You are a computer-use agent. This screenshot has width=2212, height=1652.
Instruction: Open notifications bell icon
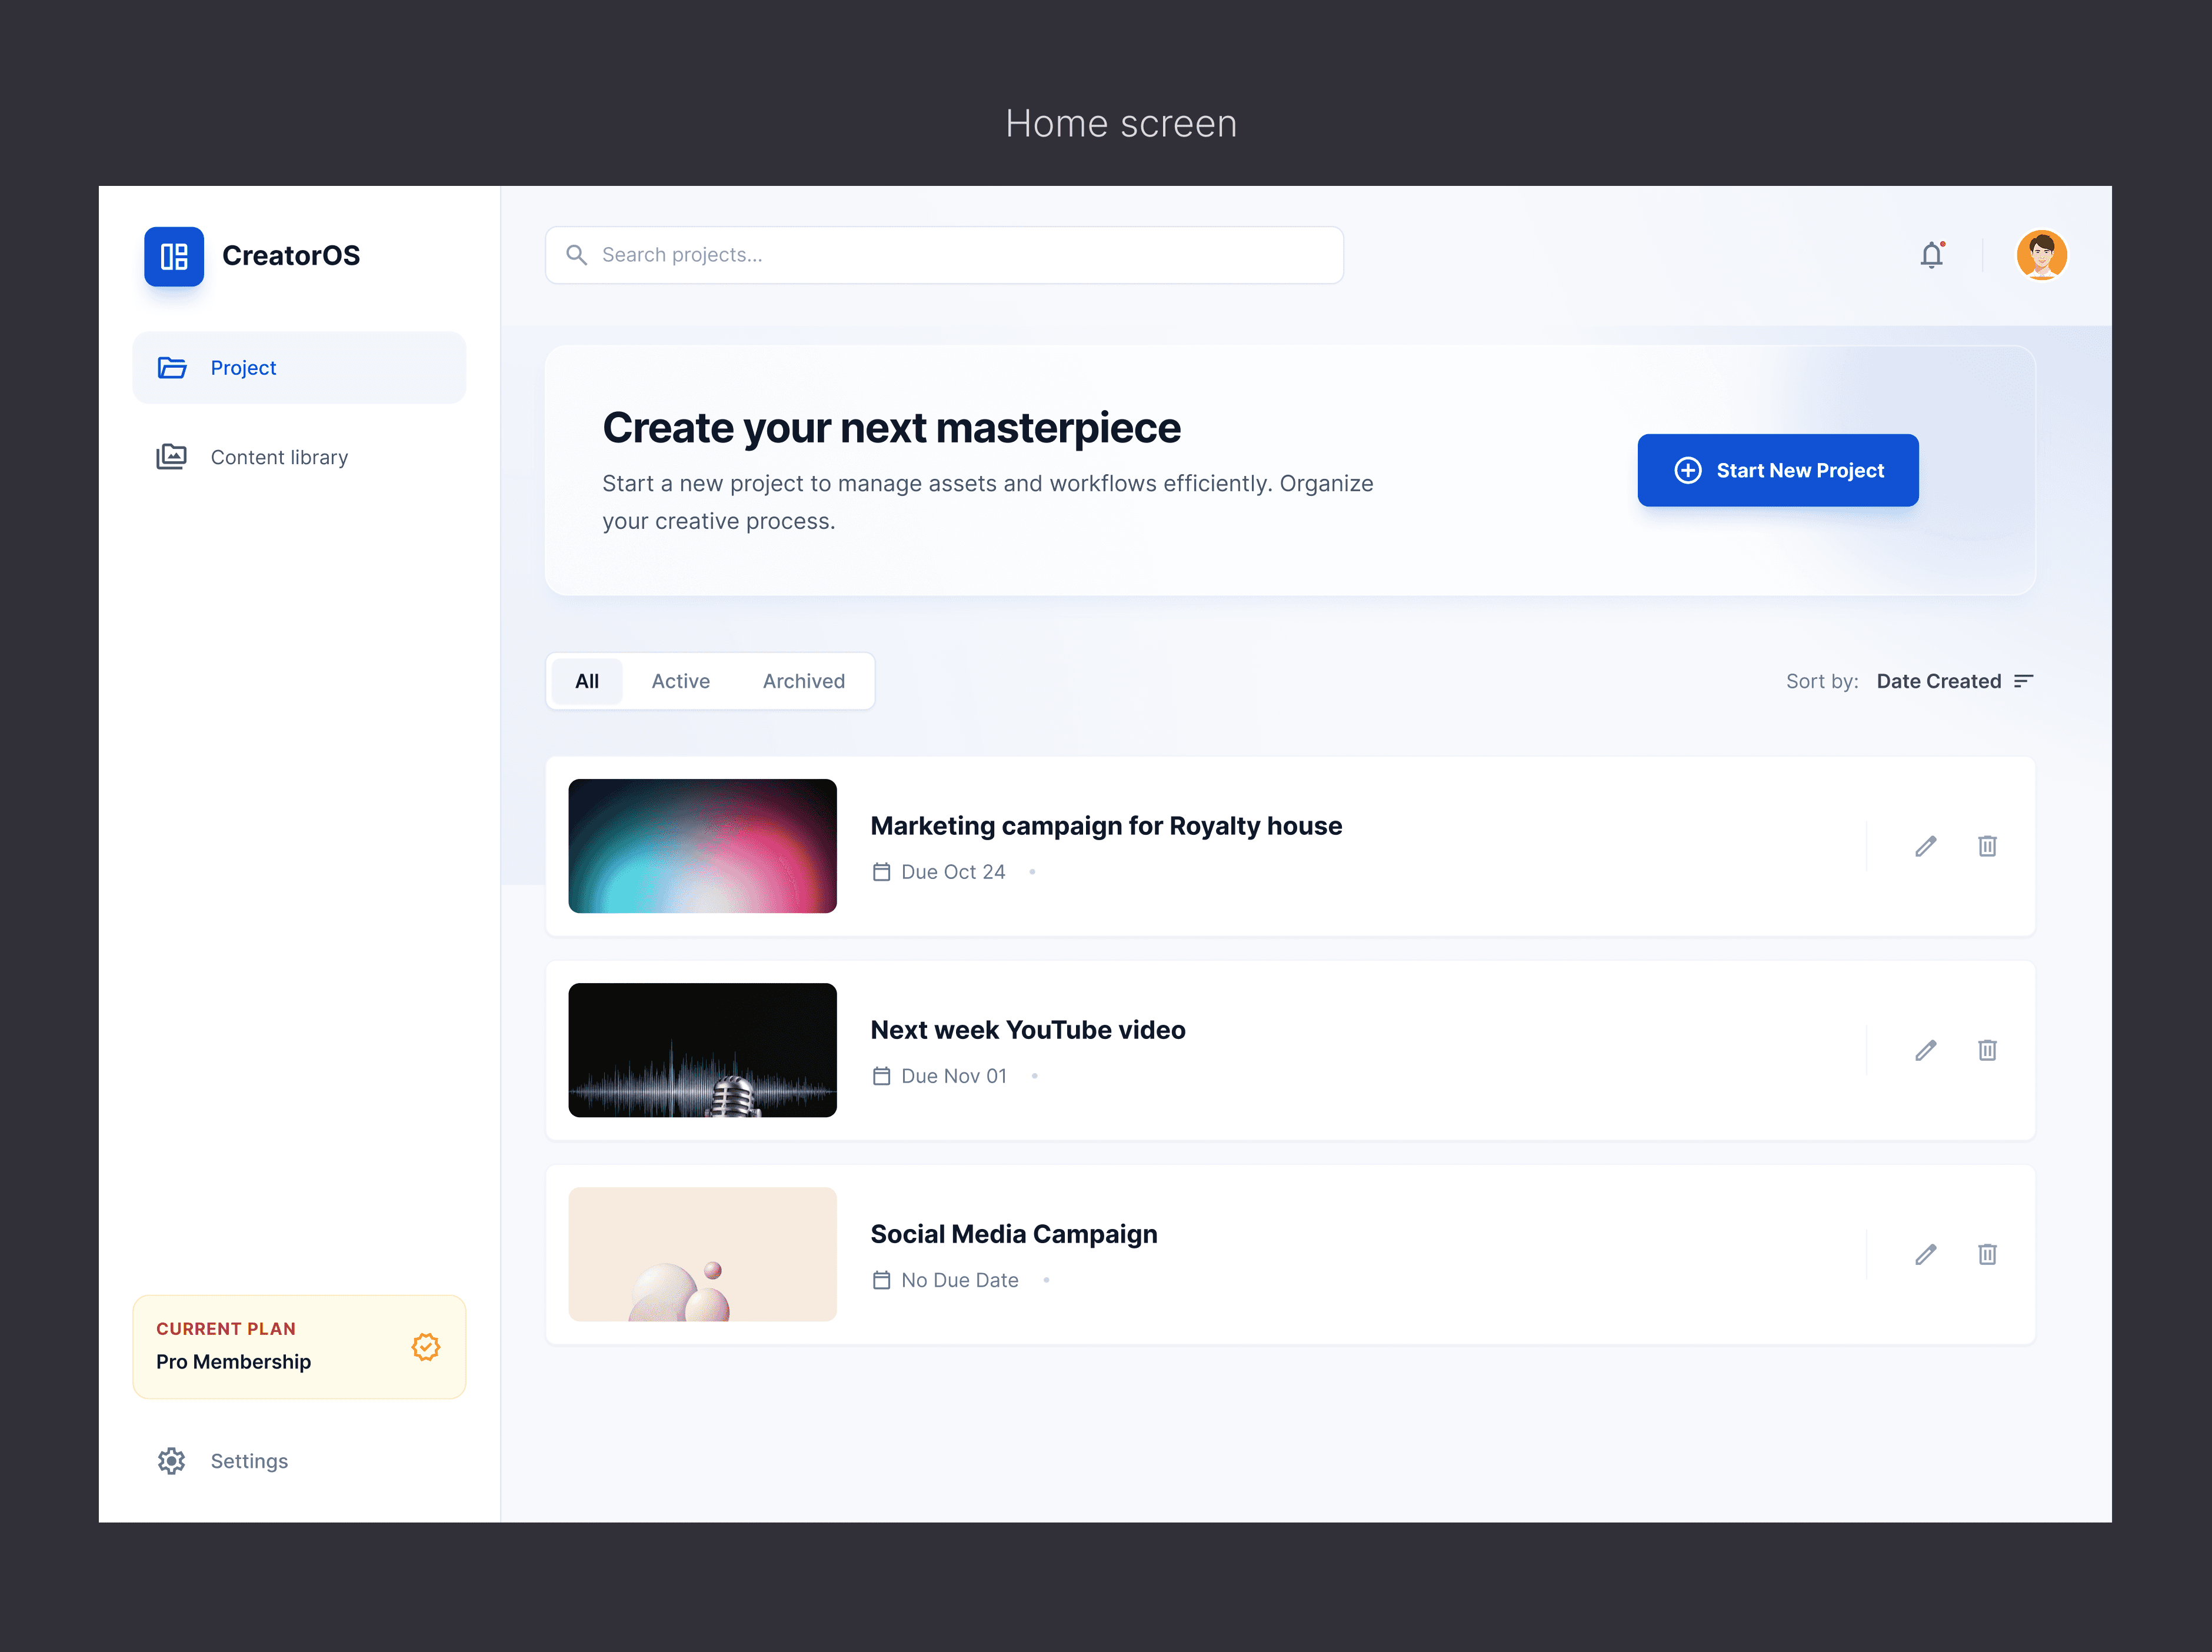click(1931, 256)
